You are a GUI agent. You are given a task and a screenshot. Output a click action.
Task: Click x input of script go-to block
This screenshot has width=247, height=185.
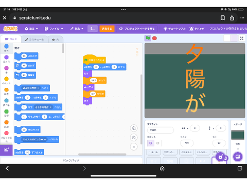(x=96, y=67)
